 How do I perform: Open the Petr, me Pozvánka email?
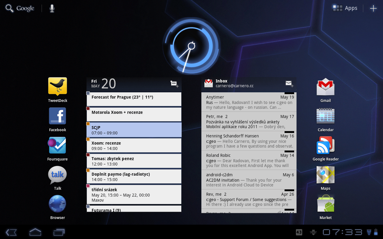pyautogui.click(x=249, y=121)
